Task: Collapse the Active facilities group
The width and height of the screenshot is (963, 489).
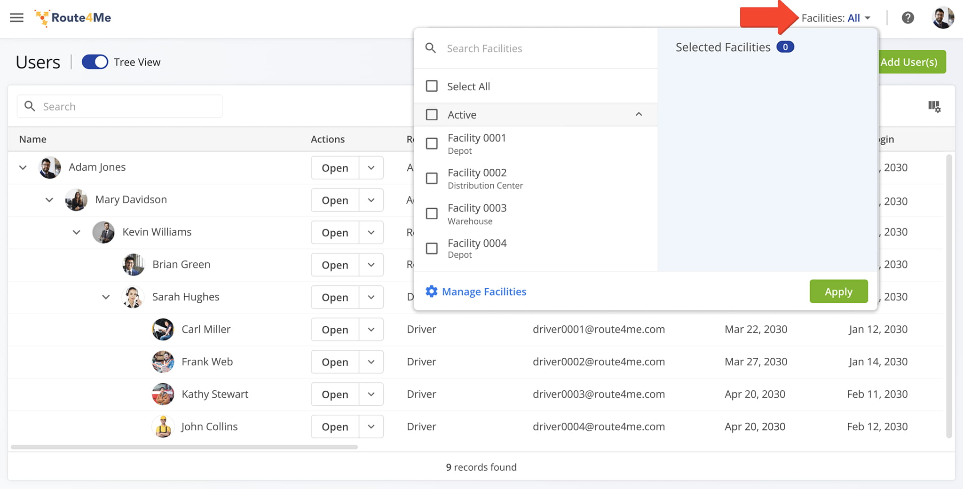Action: [639, 114]
